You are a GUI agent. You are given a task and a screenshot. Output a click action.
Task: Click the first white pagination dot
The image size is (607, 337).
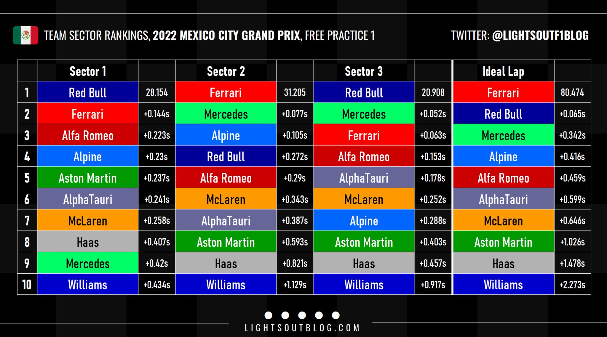pos(268,315)
